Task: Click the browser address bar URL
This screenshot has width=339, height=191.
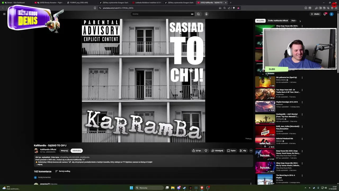Action: pyautogui.click(x=118, y=8)
